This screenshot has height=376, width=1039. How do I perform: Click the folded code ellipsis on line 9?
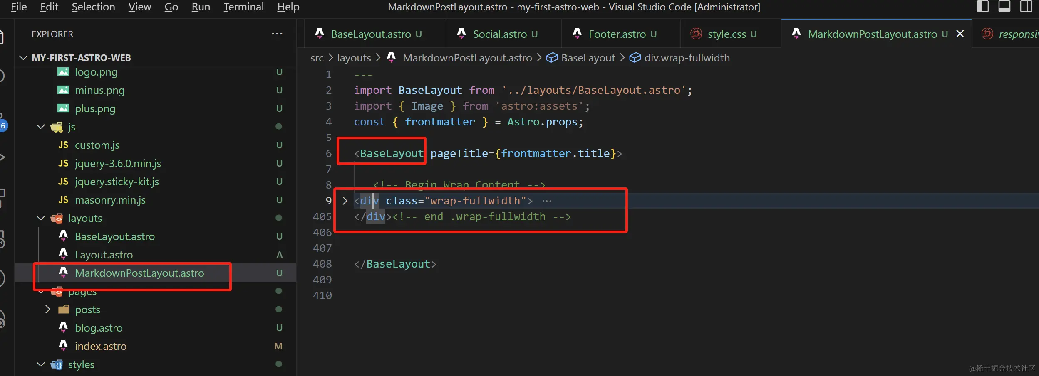click(x=547, y=201)
